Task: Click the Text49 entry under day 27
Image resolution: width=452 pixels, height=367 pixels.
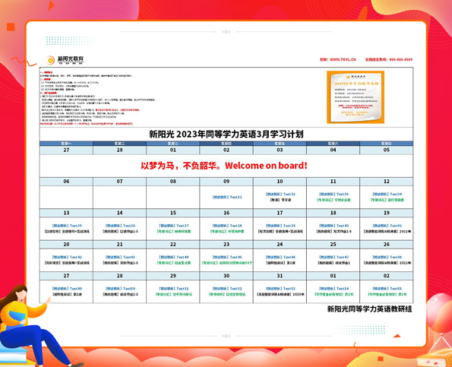Action: point(67,289)
